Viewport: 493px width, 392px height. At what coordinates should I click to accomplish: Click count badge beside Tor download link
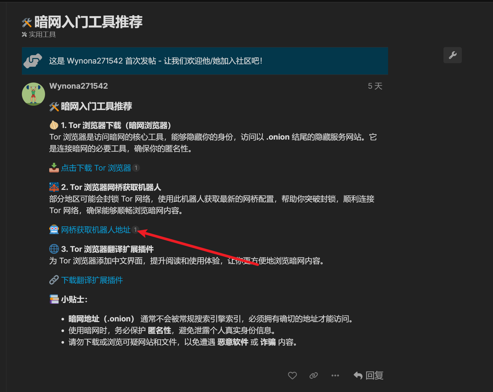[136, 168]
